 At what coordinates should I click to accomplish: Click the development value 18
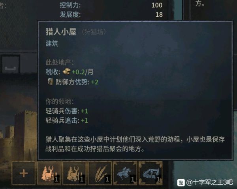coord(159,15)
